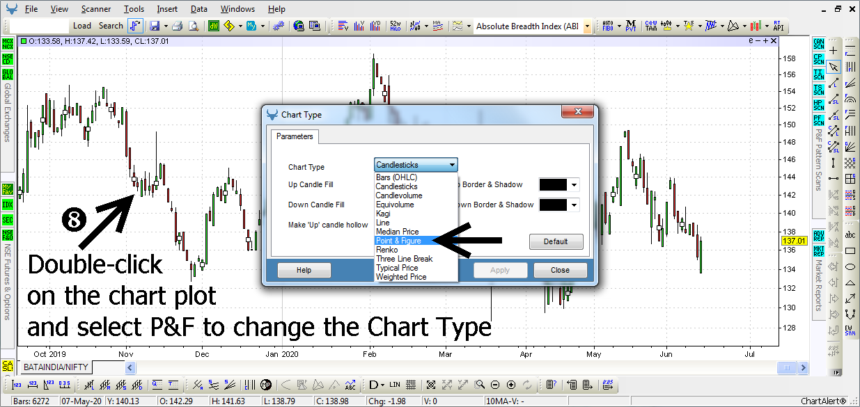Open the Insert menu
The width and height of the screenshot is (860, 407).
point(167,9)
